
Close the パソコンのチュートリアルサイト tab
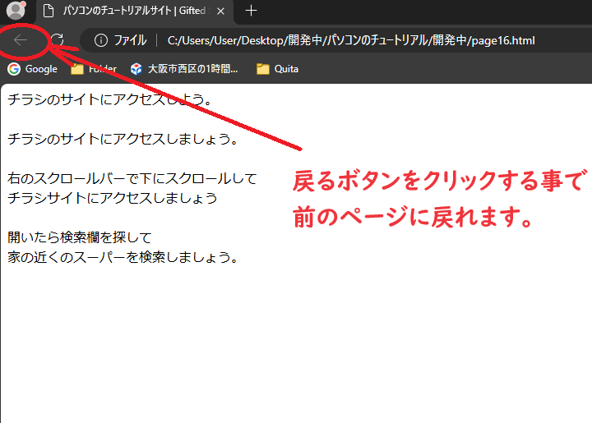coord(220,11)
